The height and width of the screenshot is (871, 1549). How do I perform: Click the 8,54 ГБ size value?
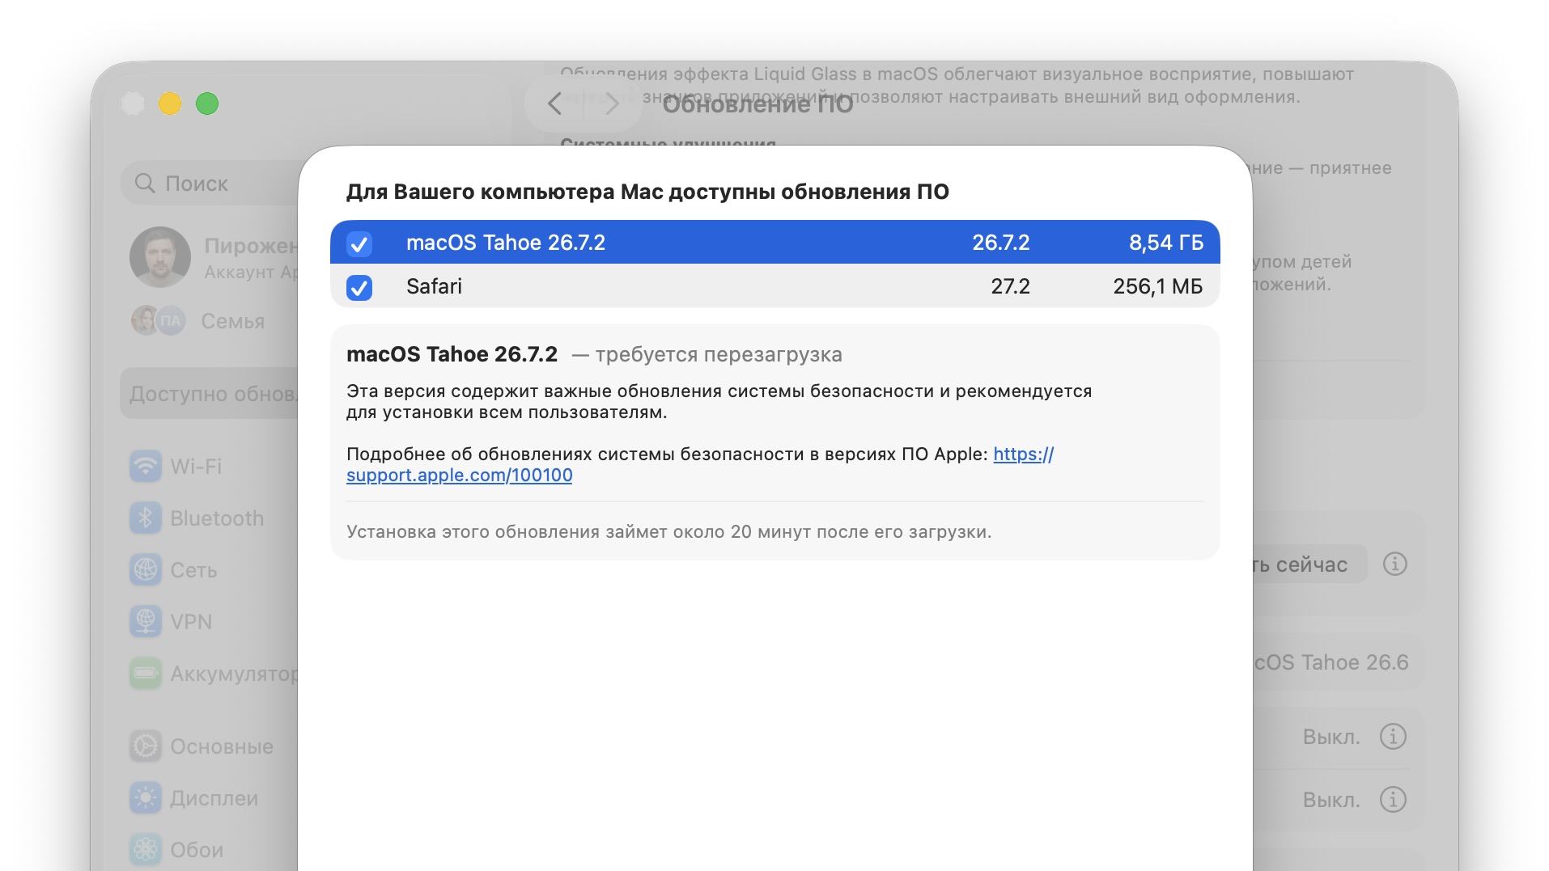tap(1166, 243)
